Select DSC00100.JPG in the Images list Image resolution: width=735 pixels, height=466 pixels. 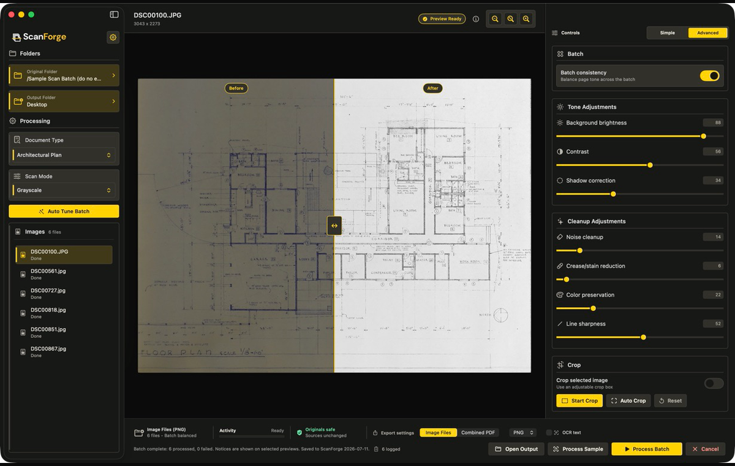pos(64,254)
